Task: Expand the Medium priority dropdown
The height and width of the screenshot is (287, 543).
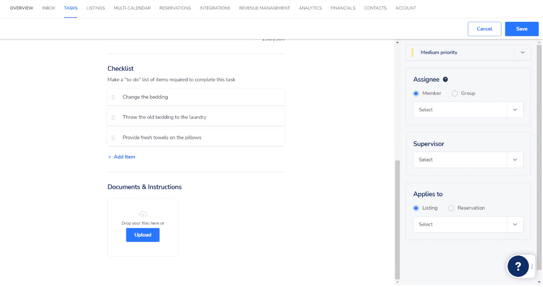Action: point(522,52)
